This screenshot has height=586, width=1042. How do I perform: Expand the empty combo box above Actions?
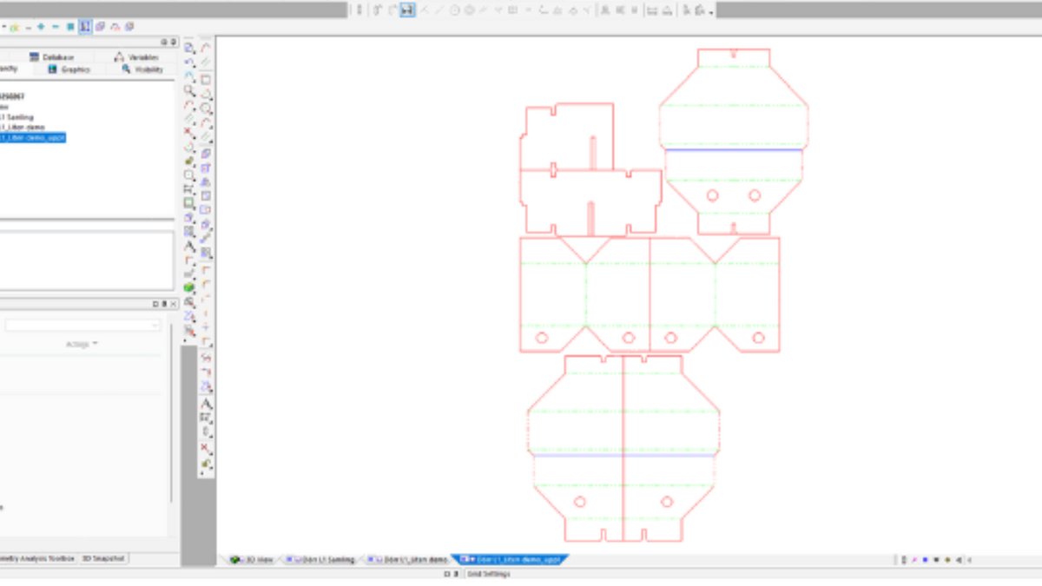click(155, 325)
